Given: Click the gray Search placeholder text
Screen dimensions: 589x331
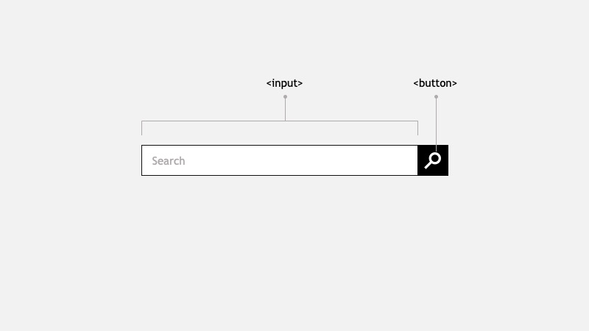Looking at the screenshot, I should [x=169, y=161].
